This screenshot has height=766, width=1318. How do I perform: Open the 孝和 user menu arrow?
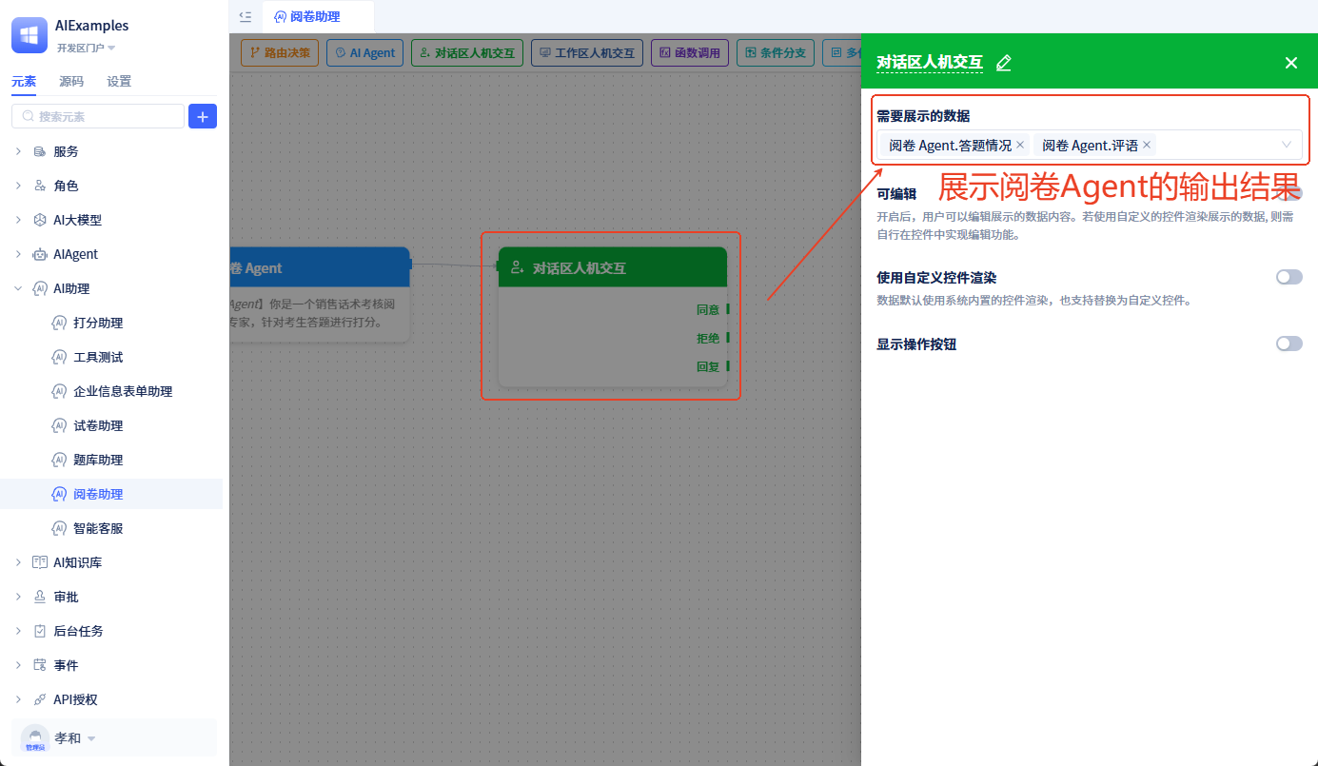(x=91, y=738)
